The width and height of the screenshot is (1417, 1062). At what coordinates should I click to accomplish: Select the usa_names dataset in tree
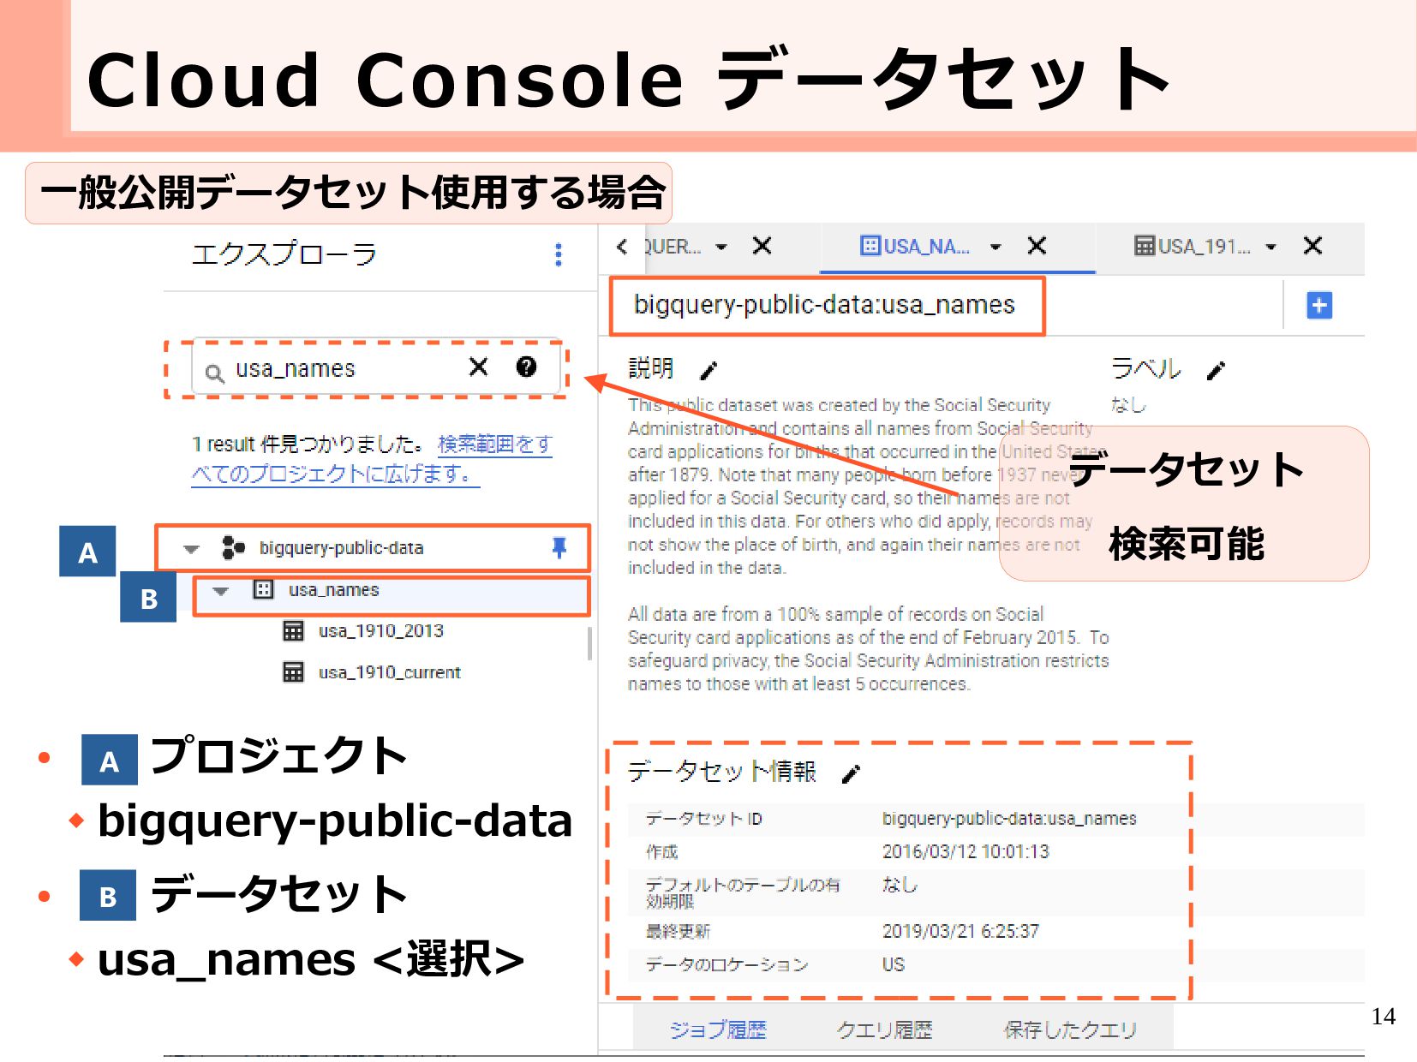[392, 595]
